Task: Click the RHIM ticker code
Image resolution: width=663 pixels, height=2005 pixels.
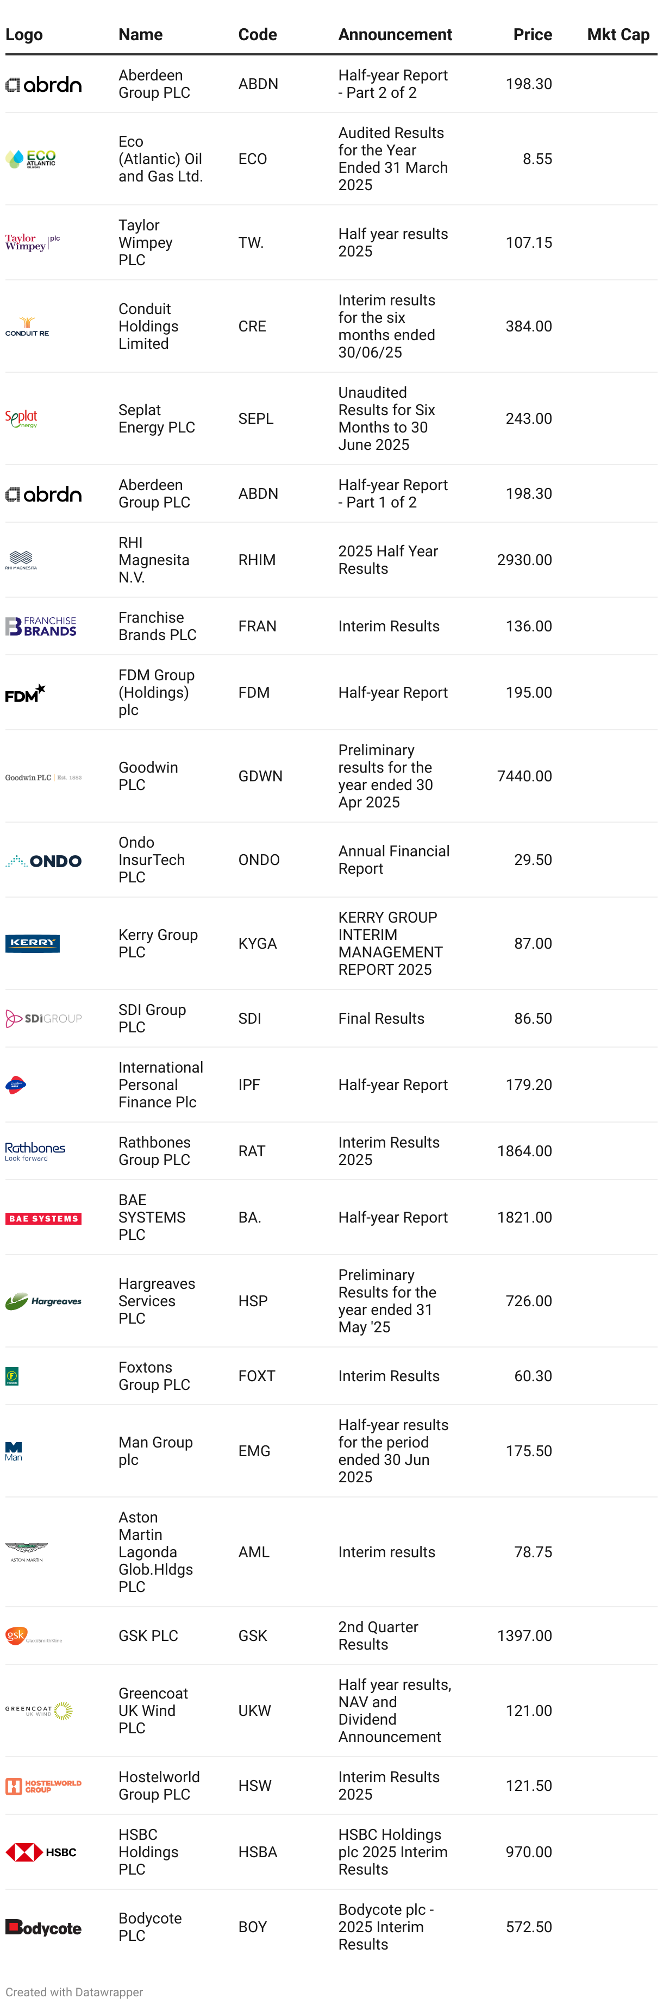Action: click(x=257, y=560)
